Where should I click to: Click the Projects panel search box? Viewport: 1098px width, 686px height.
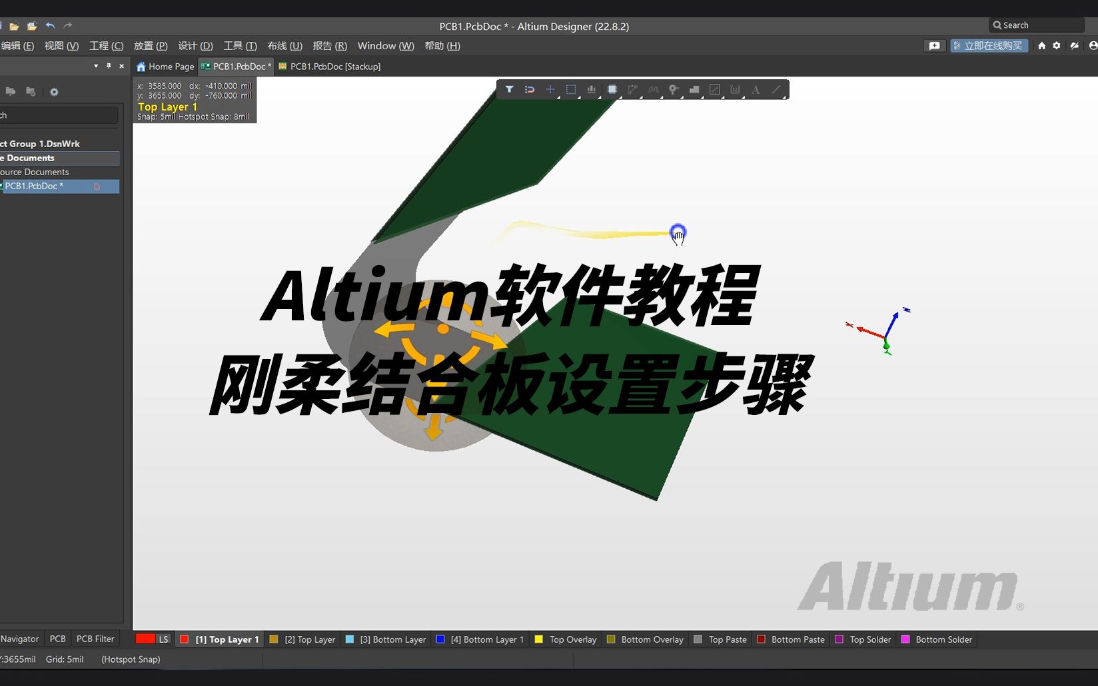59,115
